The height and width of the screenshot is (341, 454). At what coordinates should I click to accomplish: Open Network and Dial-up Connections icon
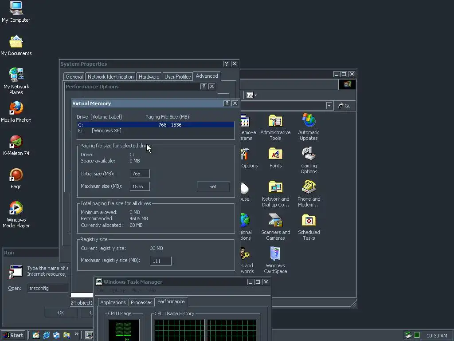275,194
